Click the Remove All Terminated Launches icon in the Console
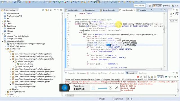Image resolution: width=180 pixels, height=101 pixels. coord(145,77)
